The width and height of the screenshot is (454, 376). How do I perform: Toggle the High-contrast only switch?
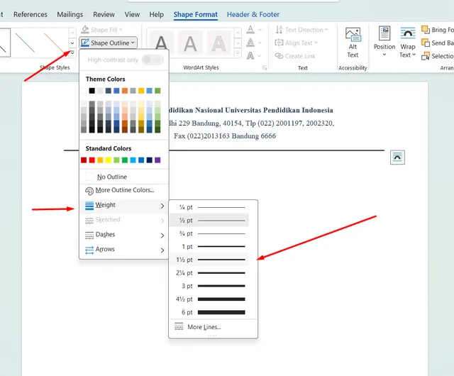click(152, 60)
